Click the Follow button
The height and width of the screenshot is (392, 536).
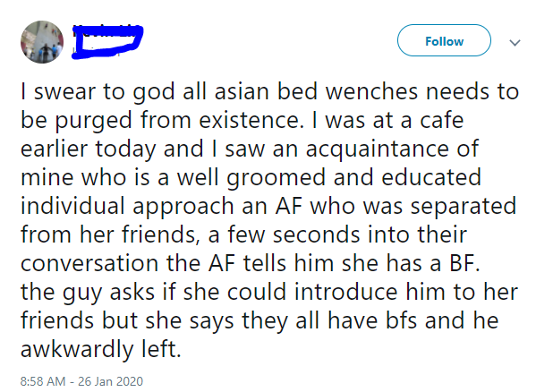[444, 40]
